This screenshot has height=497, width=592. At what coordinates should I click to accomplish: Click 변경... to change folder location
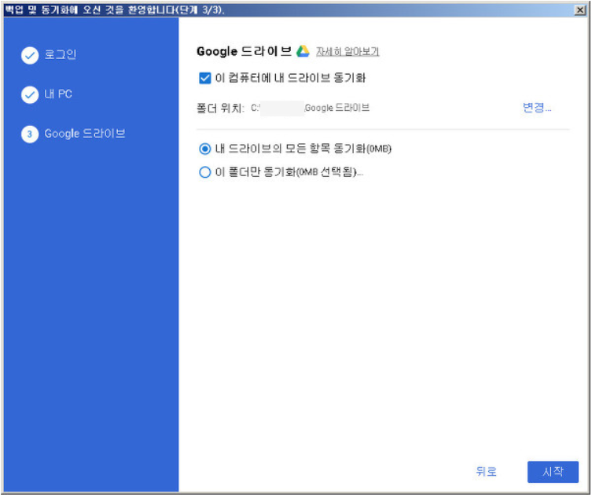pos(537,108)
